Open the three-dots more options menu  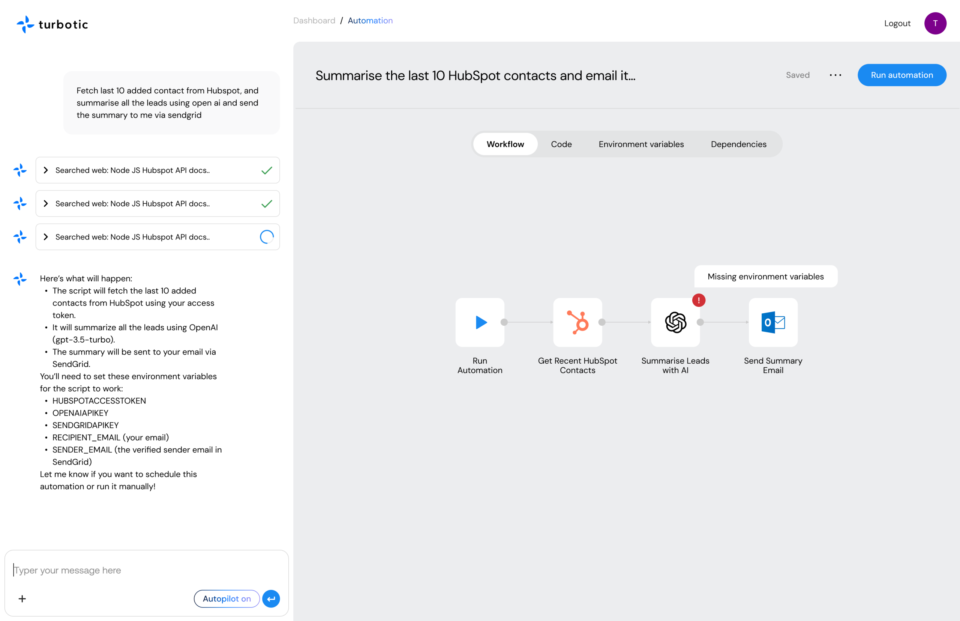click(x=835, y=75)
